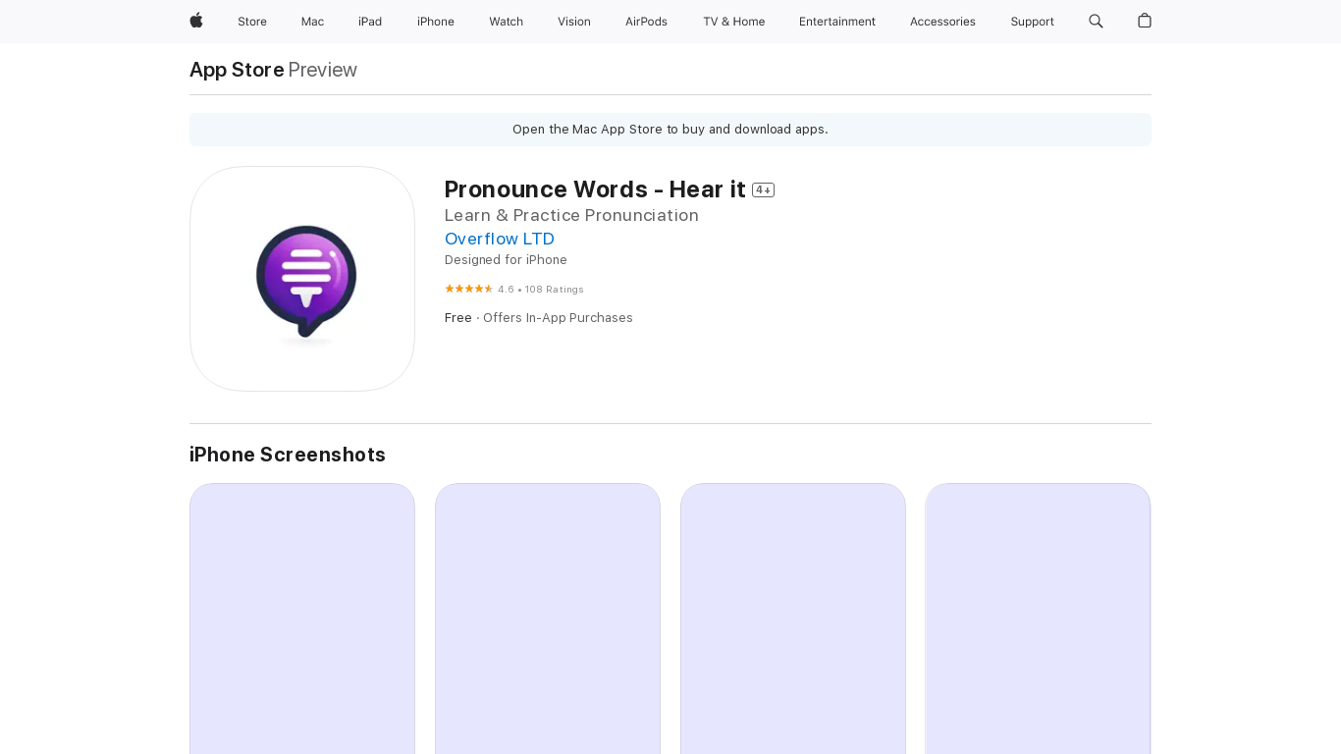Select the second iPhone screenshot
This screenshot has height=754, width=1341.
click(548, 619)
